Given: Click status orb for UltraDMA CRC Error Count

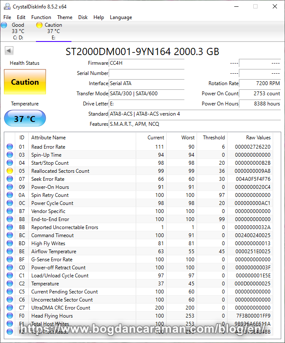Looking at the screenshot, I should tap(10, 307).
